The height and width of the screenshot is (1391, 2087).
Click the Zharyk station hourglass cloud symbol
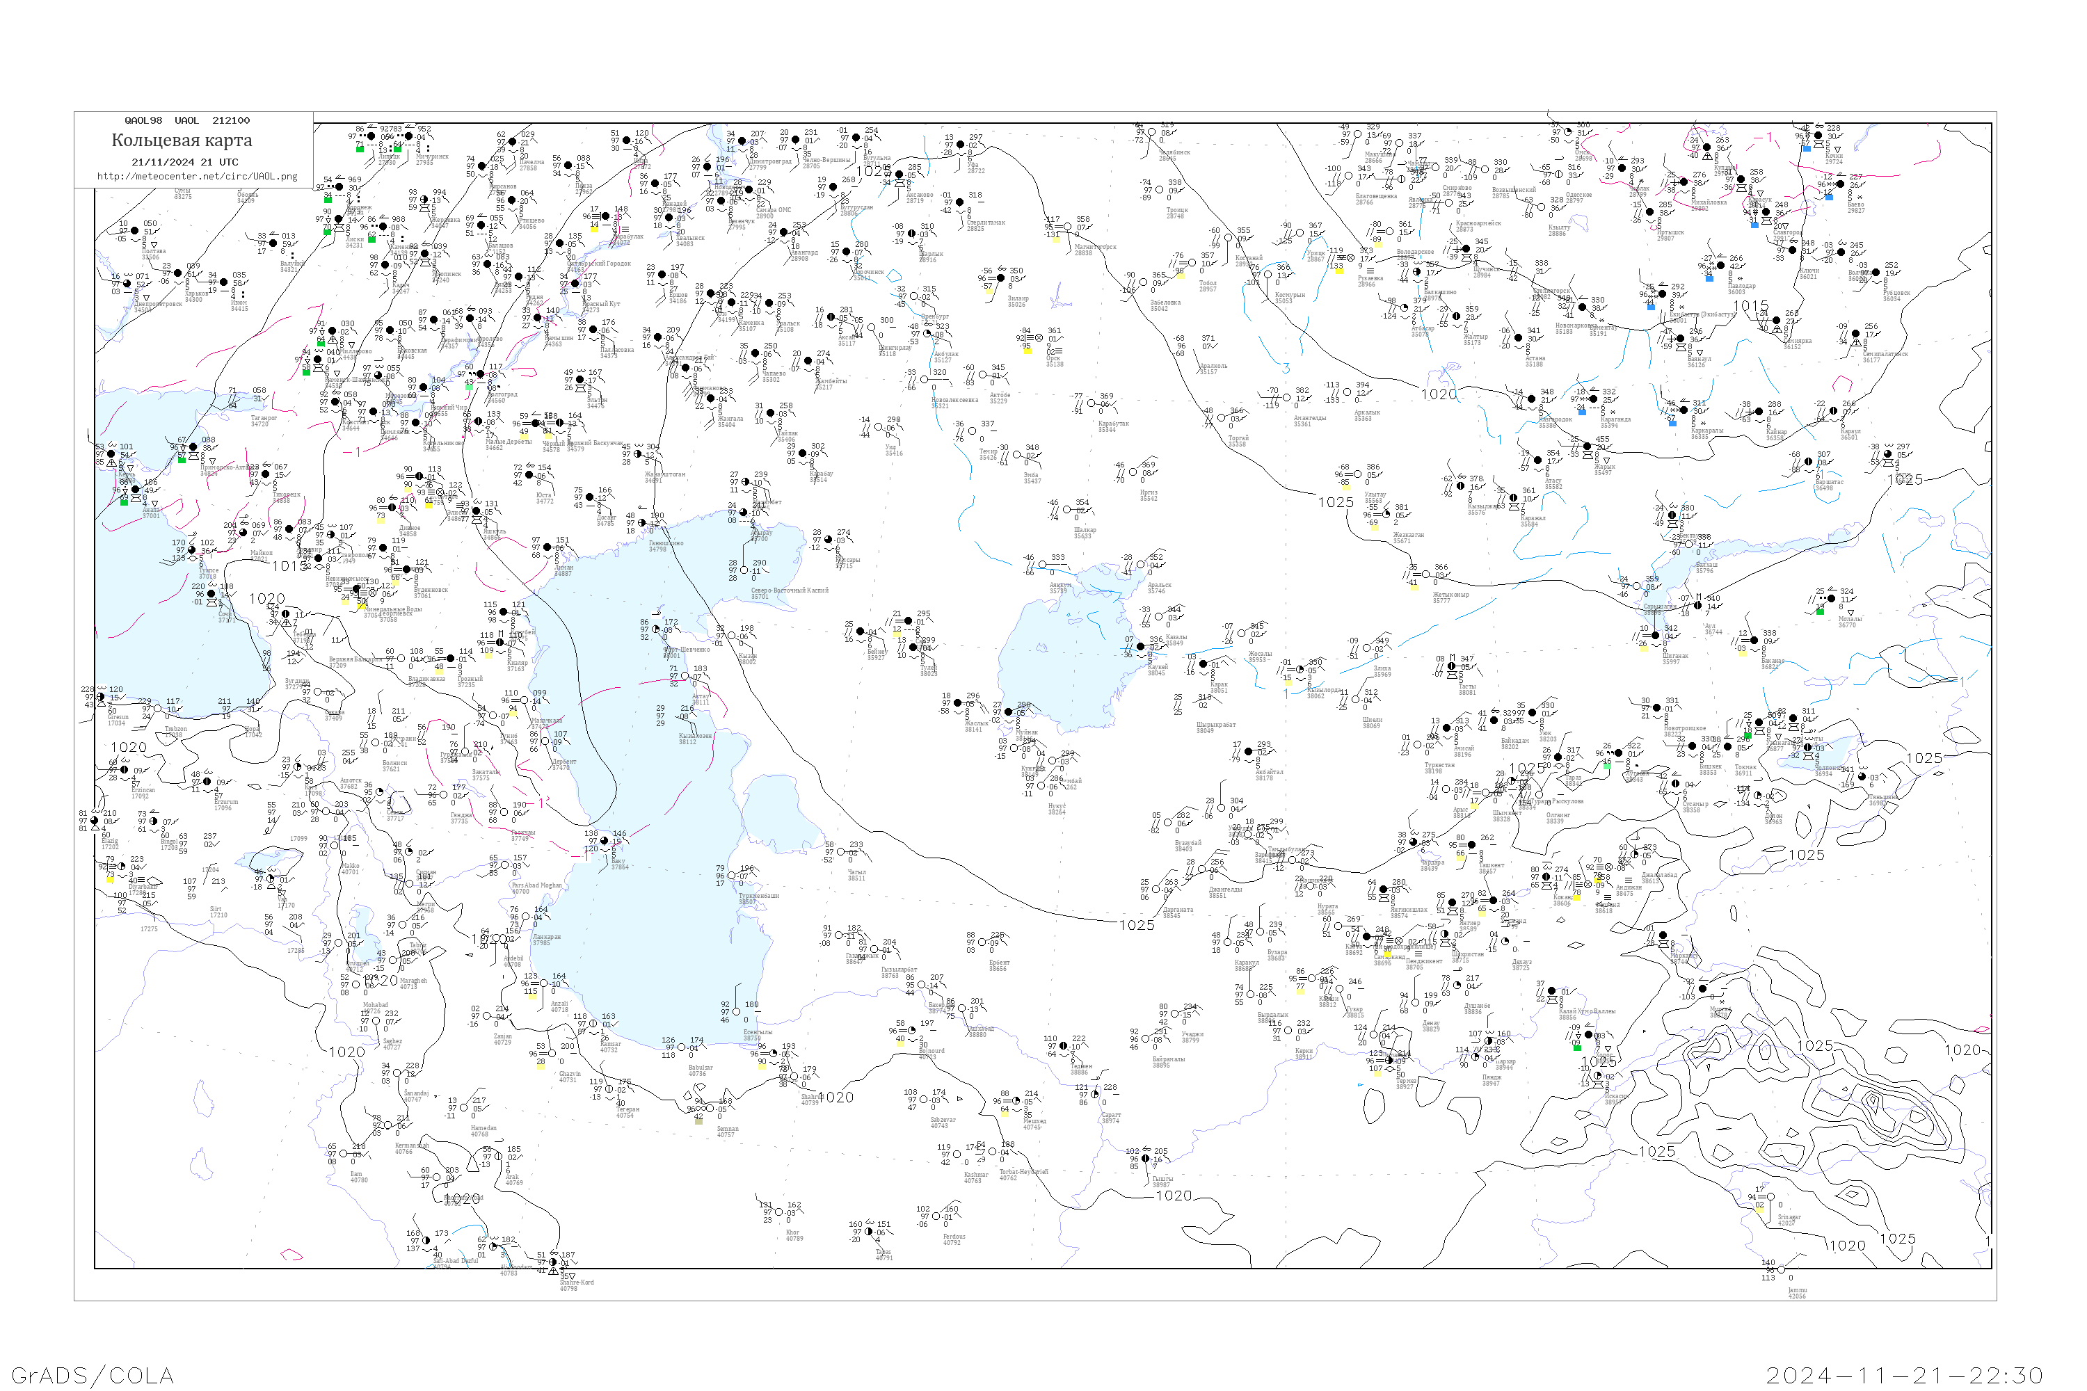(x=1588, y=456)
